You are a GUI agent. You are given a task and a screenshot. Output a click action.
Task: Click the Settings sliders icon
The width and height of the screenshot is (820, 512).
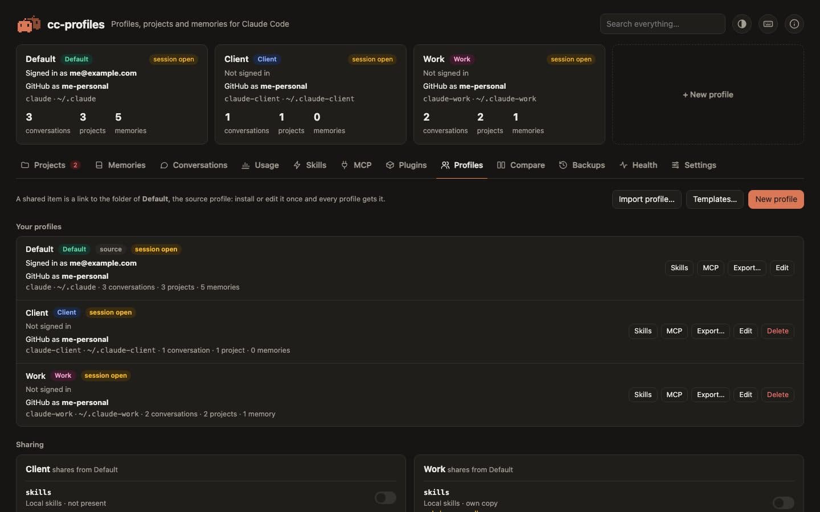(x=675, y=165)
